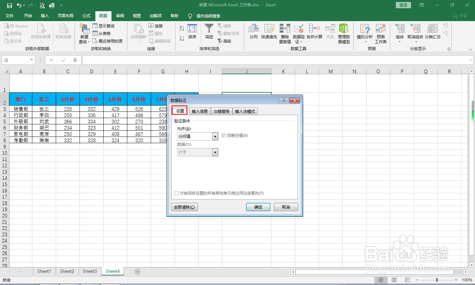Open Outline group dialog launcher
The image size is (475, 285).
[449, 49]
